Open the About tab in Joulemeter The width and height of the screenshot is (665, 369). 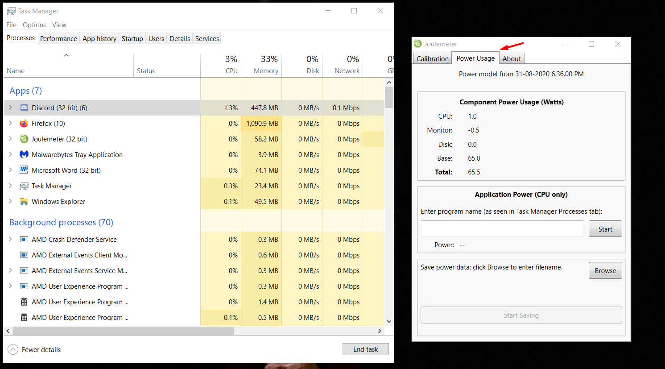coord(512,59)
